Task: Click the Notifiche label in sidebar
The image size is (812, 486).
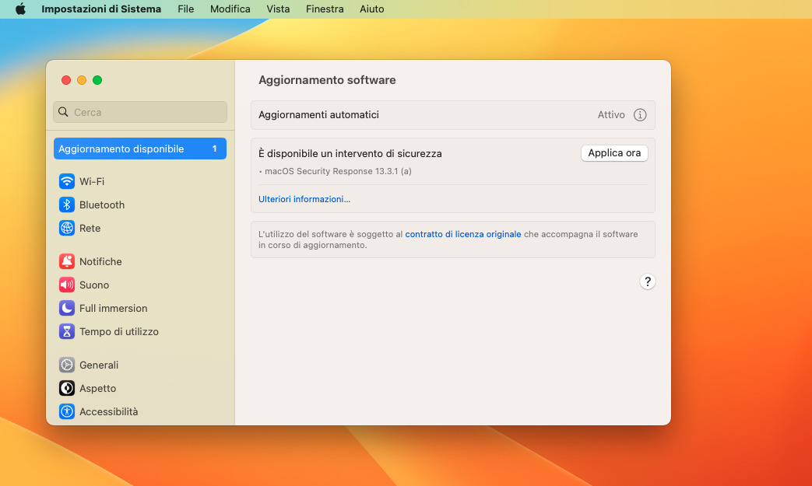Action: (x=100, y=261)
